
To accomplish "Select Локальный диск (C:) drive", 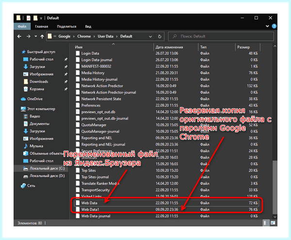I will click(47, 168).
